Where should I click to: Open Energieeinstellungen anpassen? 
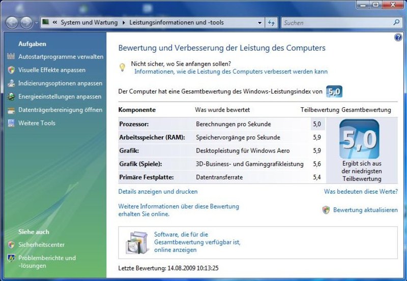(x=60, y=97)
